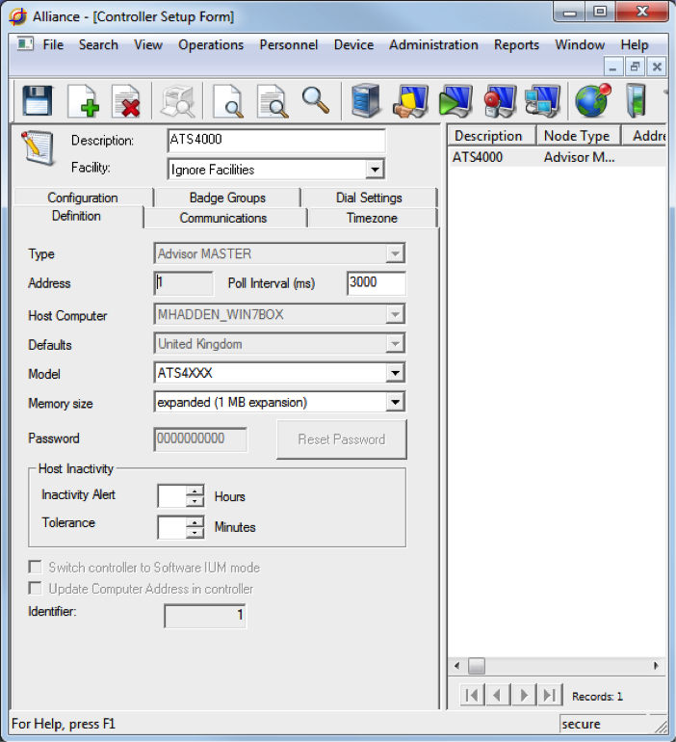Viewport: 676px width, 742px height.
Task: Open the Administration menu
Action: point(433,45)
